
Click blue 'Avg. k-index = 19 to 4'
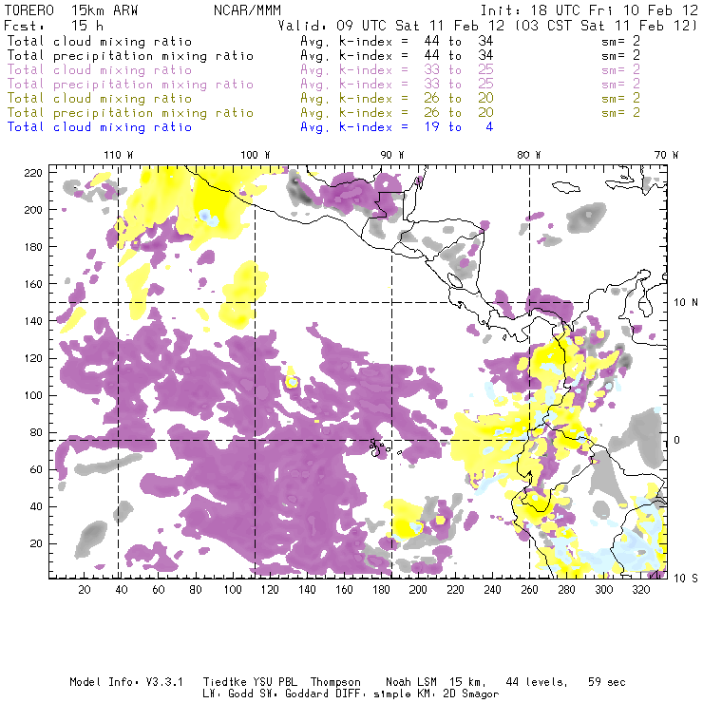(x=397, y=127)
